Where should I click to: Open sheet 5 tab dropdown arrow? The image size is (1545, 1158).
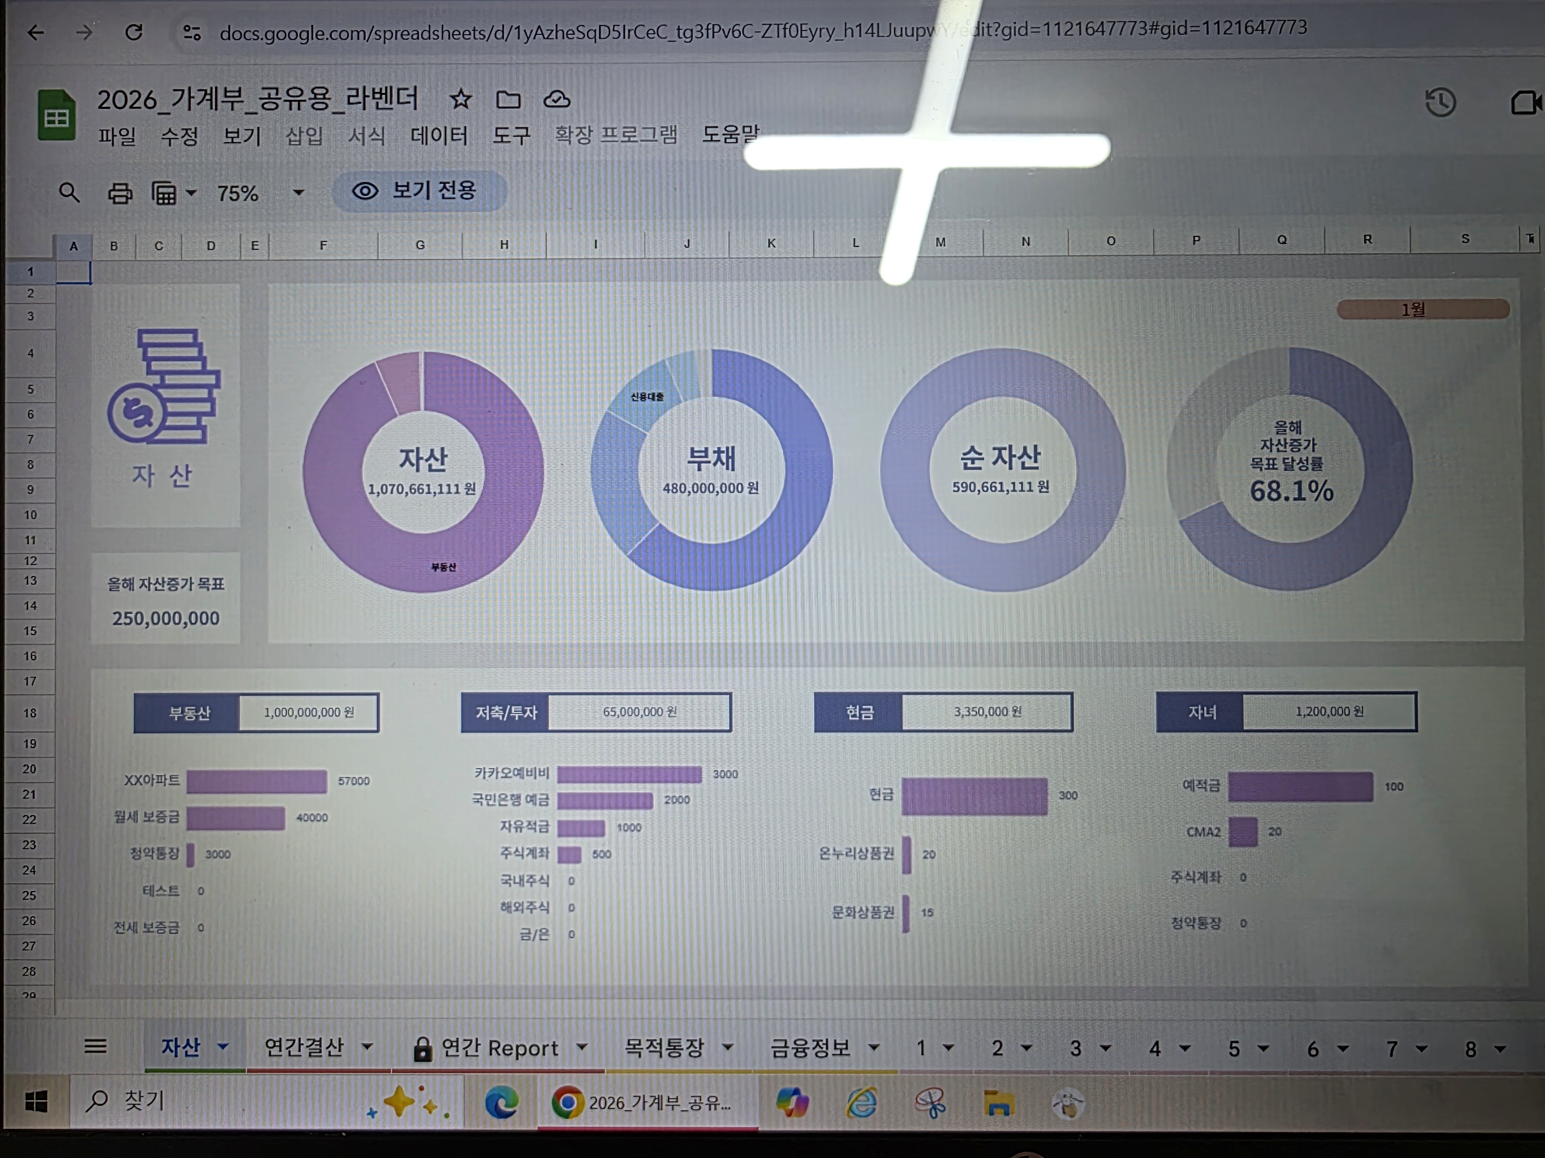(1263, 1048)
